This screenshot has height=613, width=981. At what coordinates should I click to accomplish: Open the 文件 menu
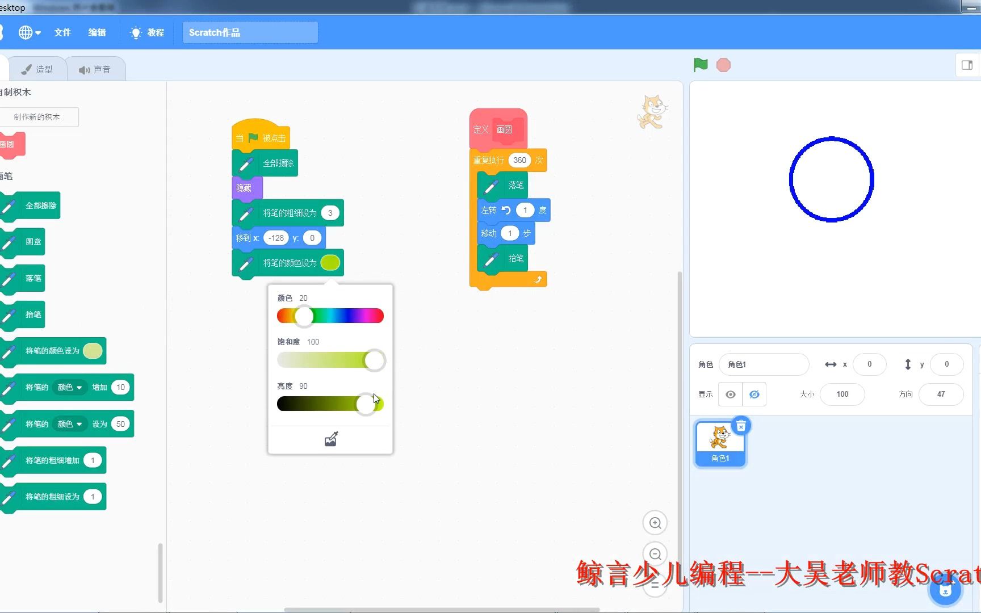tap(62, 32)
